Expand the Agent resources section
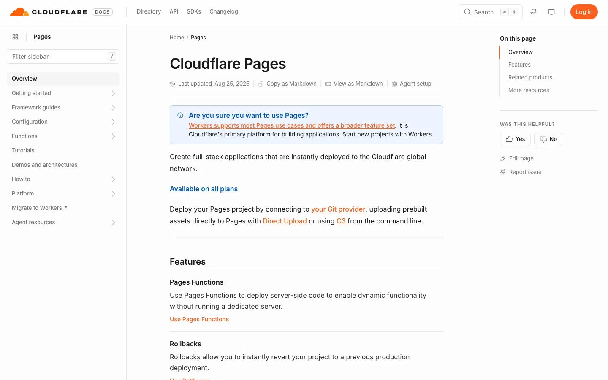 click(x=113, y=223)
